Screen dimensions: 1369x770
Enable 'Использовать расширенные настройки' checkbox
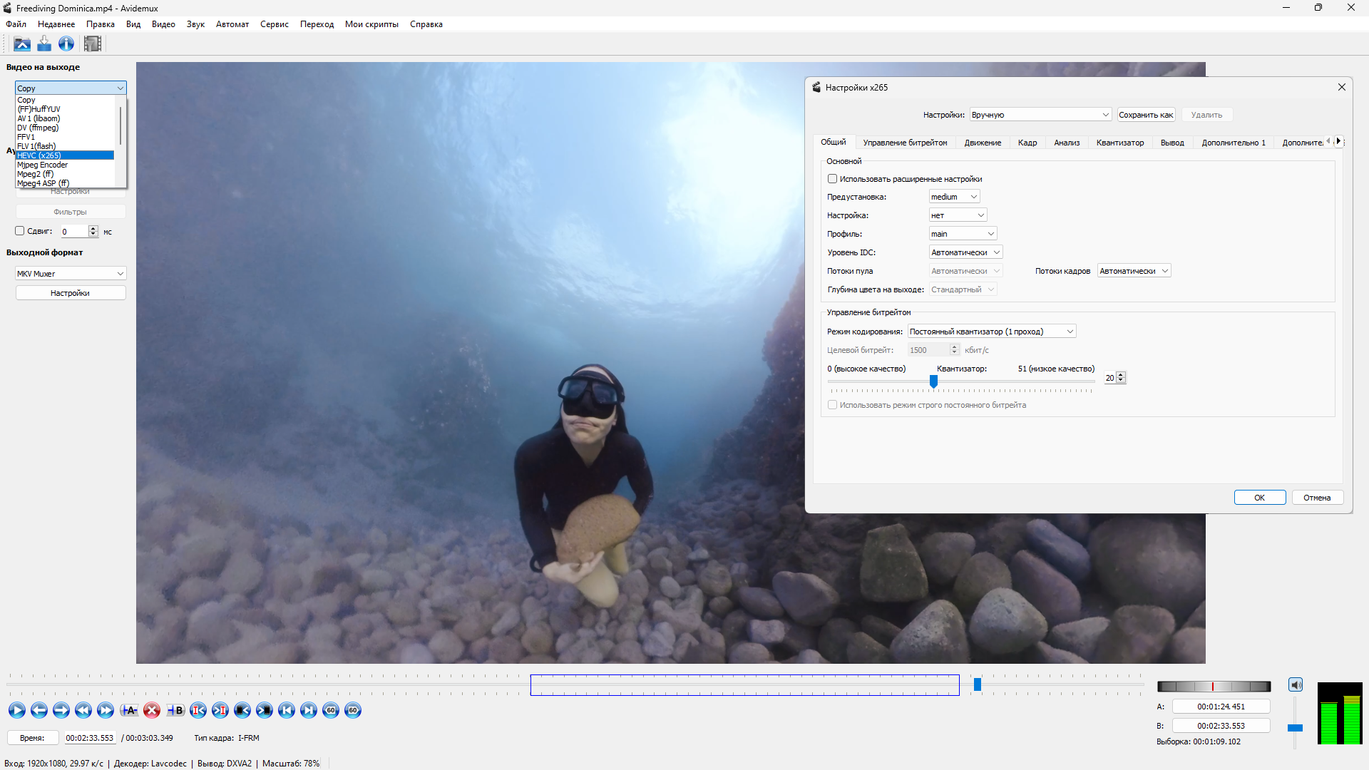click(832, 179)
